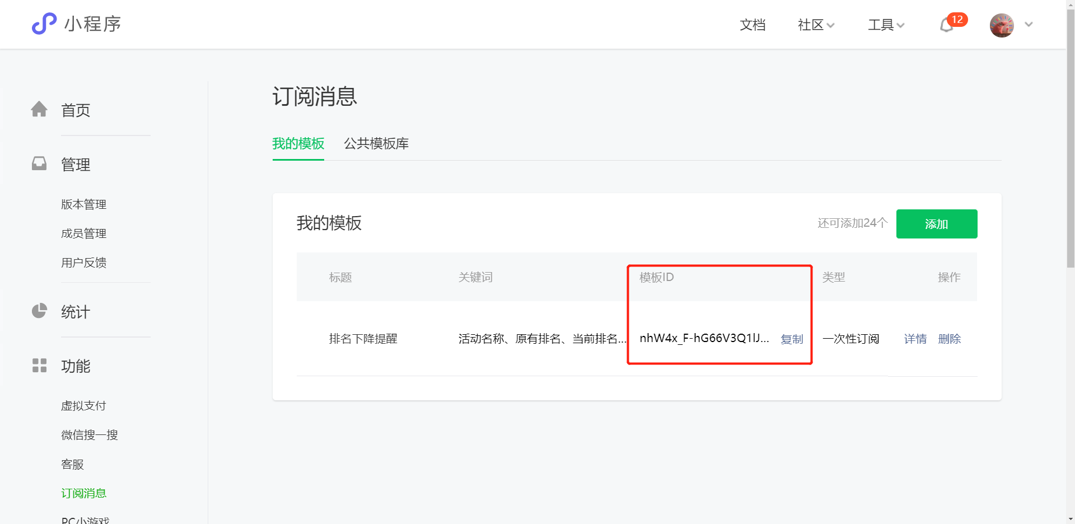Click the 排名下降提醒 title cell
This screenshot has height=524, width=1075.
(363, 339)
